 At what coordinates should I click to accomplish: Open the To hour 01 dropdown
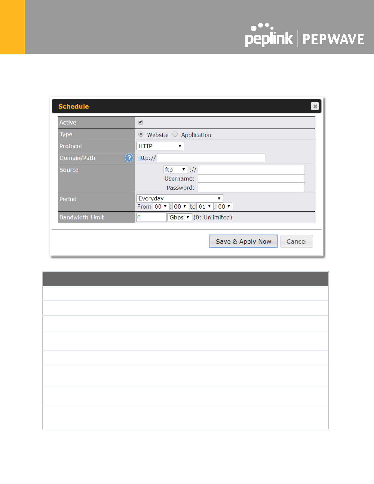(205, 206)
